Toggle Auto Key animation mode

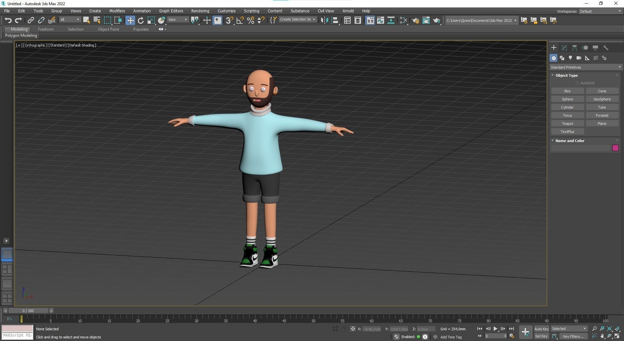pos(541,329)
